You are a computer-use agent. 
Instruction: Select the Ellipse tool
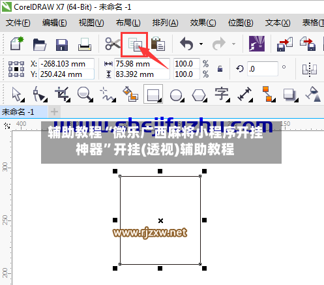click(x=177, y=95)
